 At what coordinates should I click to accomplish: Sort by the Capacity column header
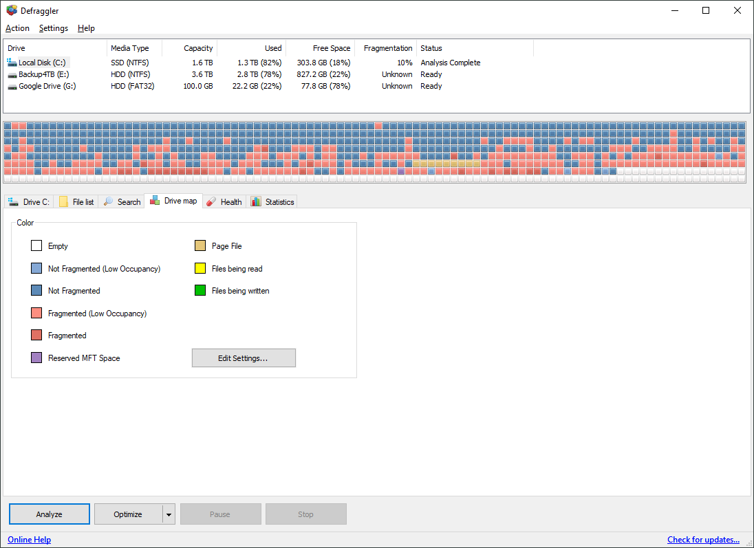point(189,48)
